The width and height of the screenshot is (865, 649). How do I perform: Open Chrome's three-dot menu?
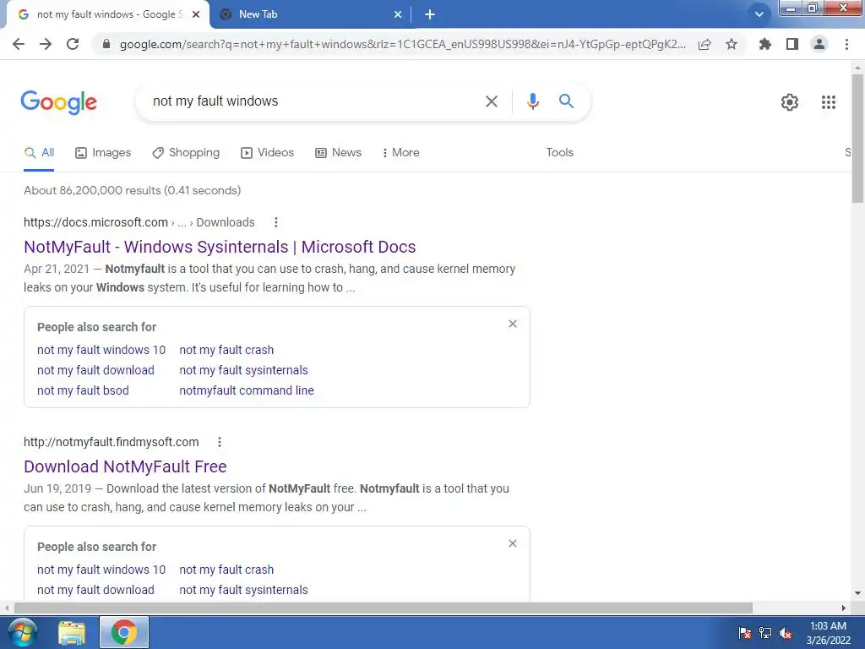tap(846, 44)
